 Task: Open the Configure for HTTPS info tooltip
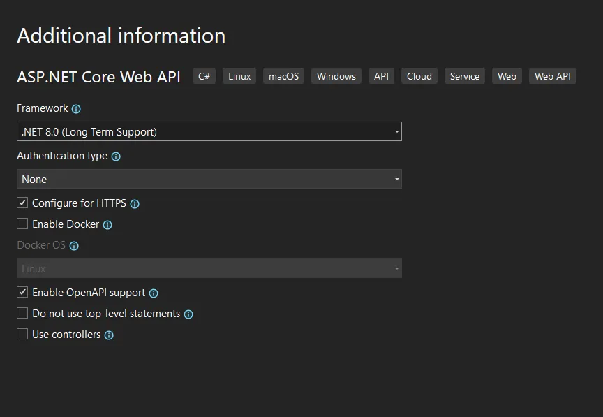tap(136, 203)
